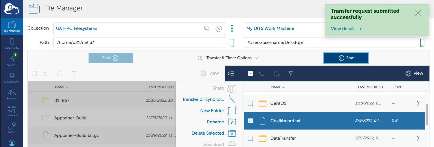Click the DataTransfer folder name
The width and height of the screenshot is (434, 147).
283,138
